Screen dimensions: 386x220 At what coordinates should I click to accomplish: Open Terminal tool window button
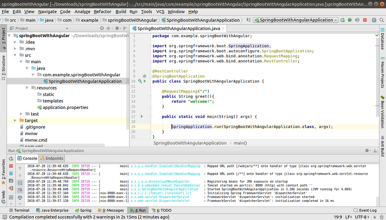tap(19, 211)
